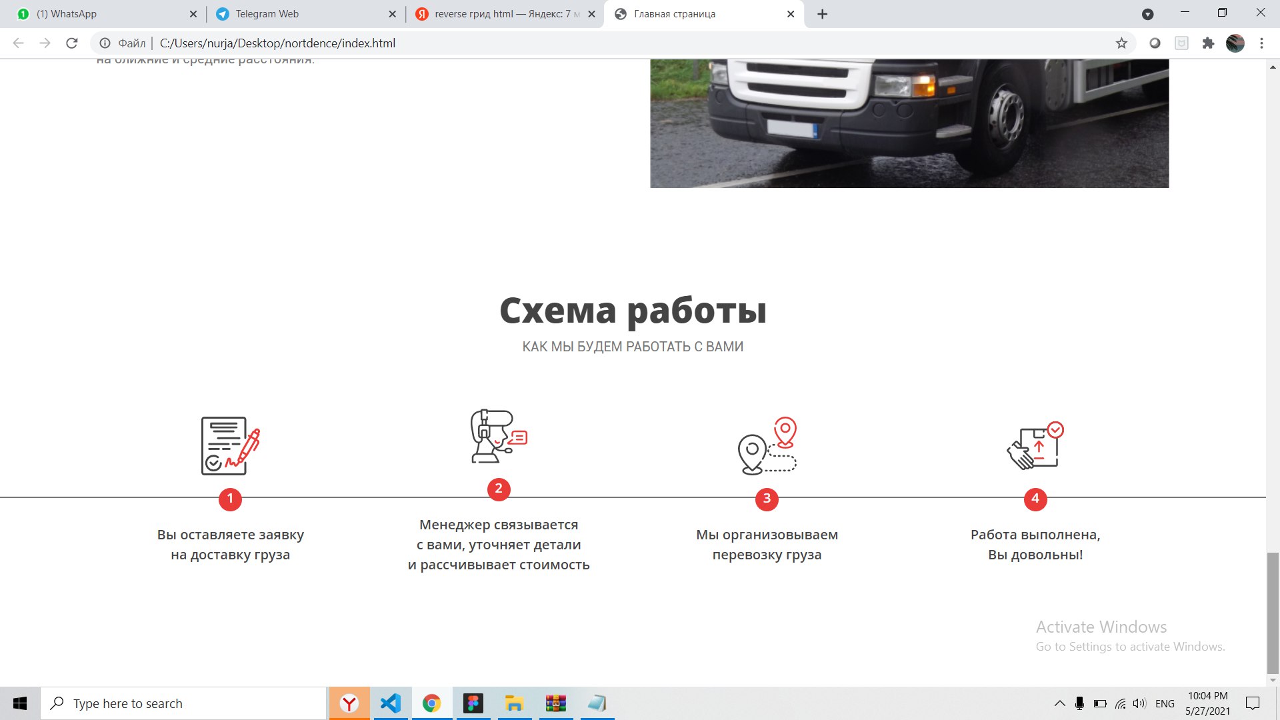This screenshot has height=720, width=1280.
Task: Open the clock and date flyout
Action: [x=1207, y=703]
